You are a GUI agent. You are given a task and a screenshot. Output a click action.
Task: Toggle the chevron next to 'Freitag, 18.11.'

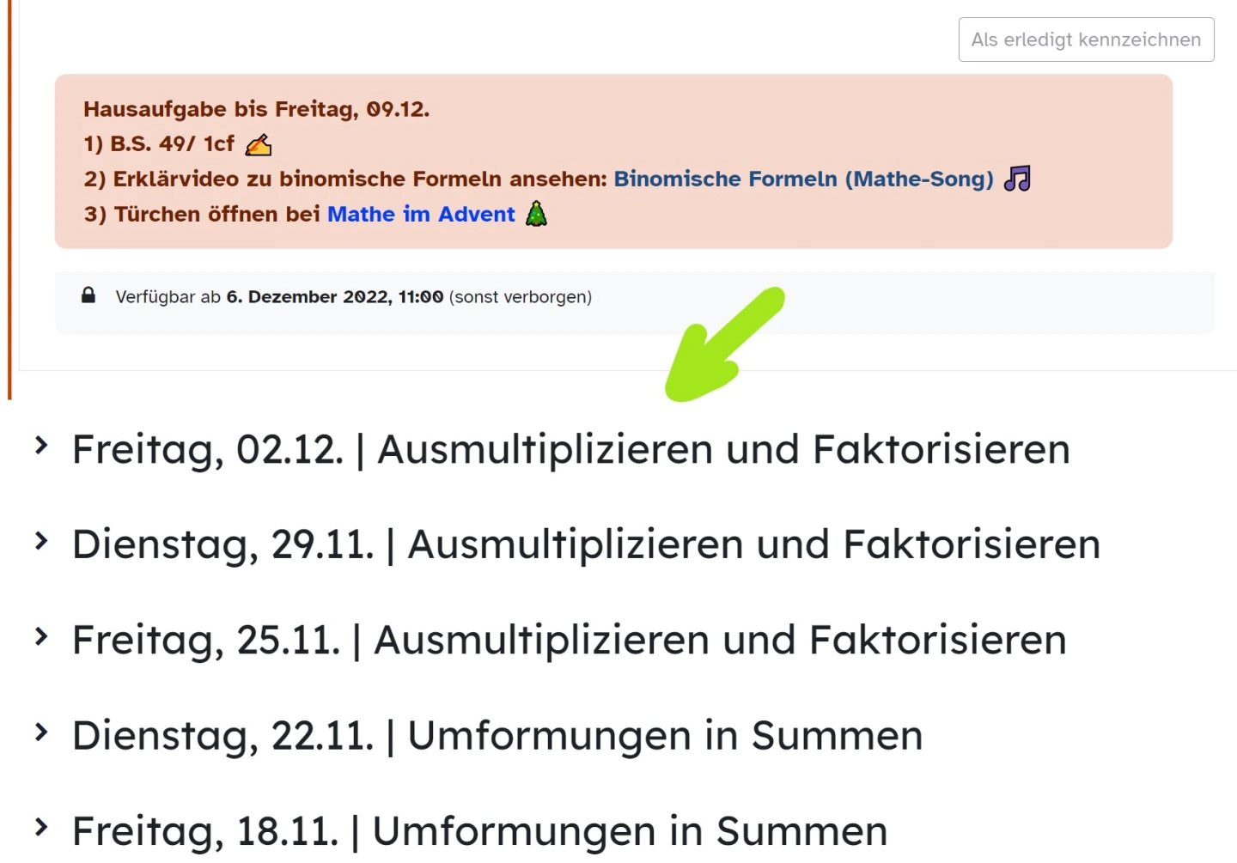click(40, 827)
